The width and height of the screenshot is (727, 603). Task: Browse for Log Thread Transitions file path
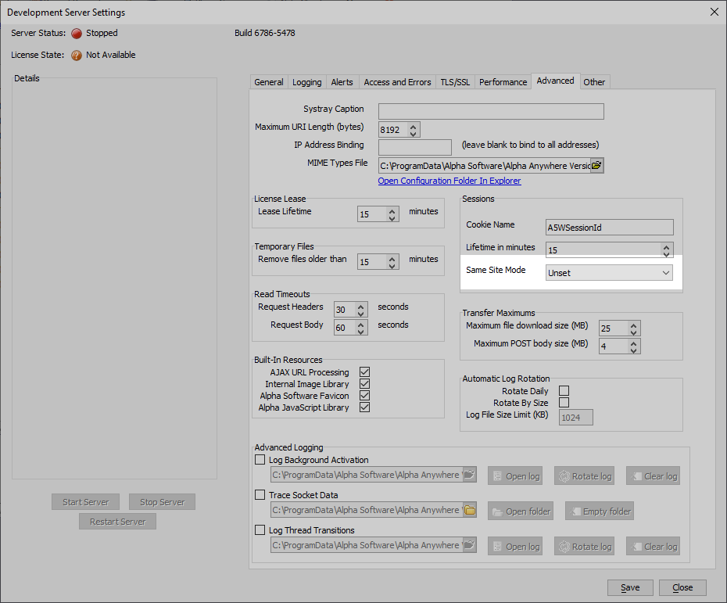click(x=469, y=545)
